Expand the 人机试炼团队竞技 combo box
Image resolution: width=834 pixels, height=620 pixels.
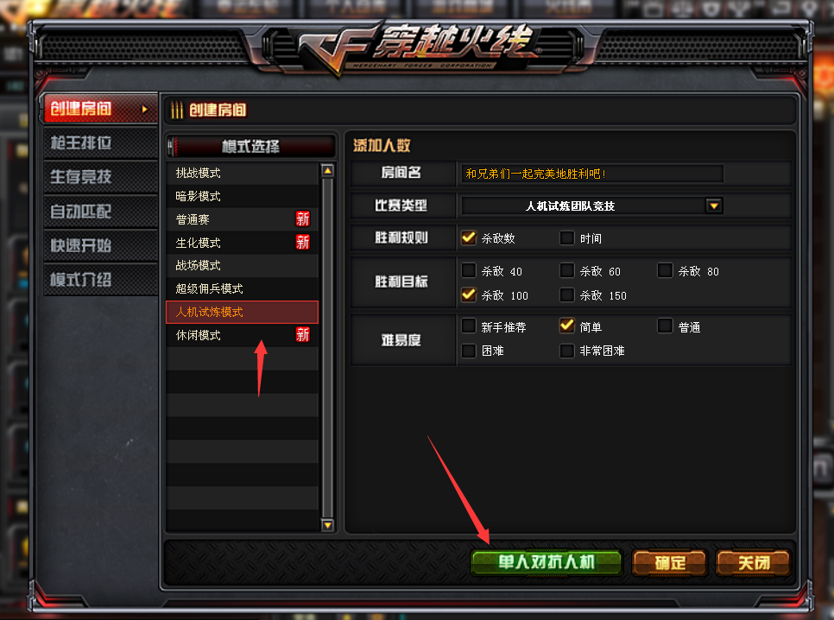pos(592,206)
